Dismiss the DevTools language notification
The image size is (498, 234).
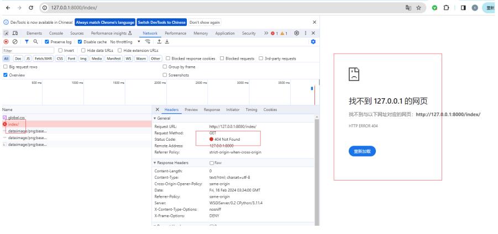[314, 22]
